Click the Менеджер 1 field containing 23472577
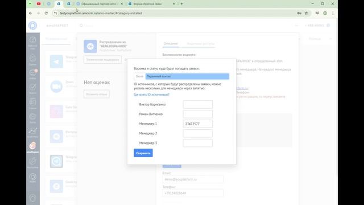This screenshot has height=205, width=364. point(197,124)
